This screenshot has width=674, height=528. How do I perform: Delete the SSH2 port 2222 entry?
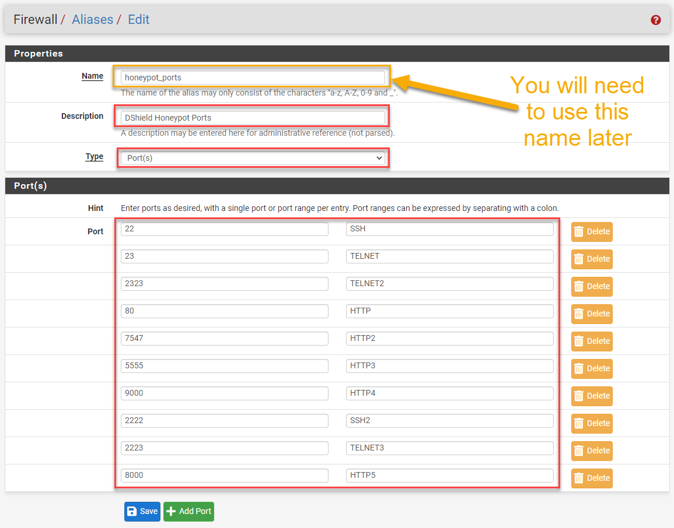click(592, 423)
